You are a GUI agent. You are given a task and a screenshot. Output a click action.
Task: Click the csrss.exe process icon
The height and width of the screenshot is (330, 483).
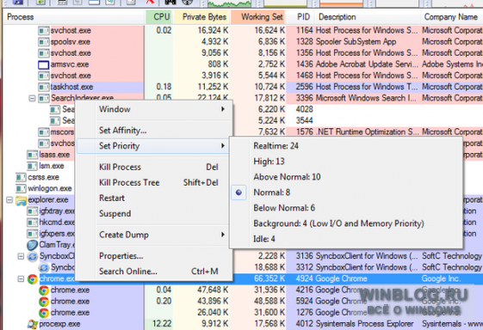(x=21, y=177)
